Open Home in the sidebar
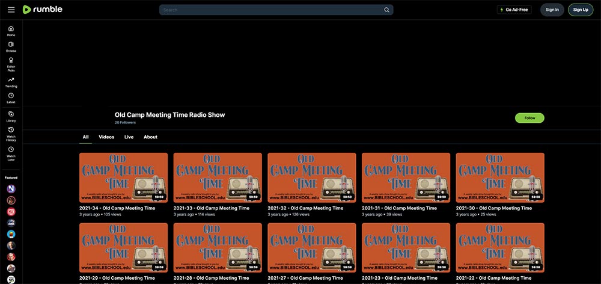 [x=11, y=31]
